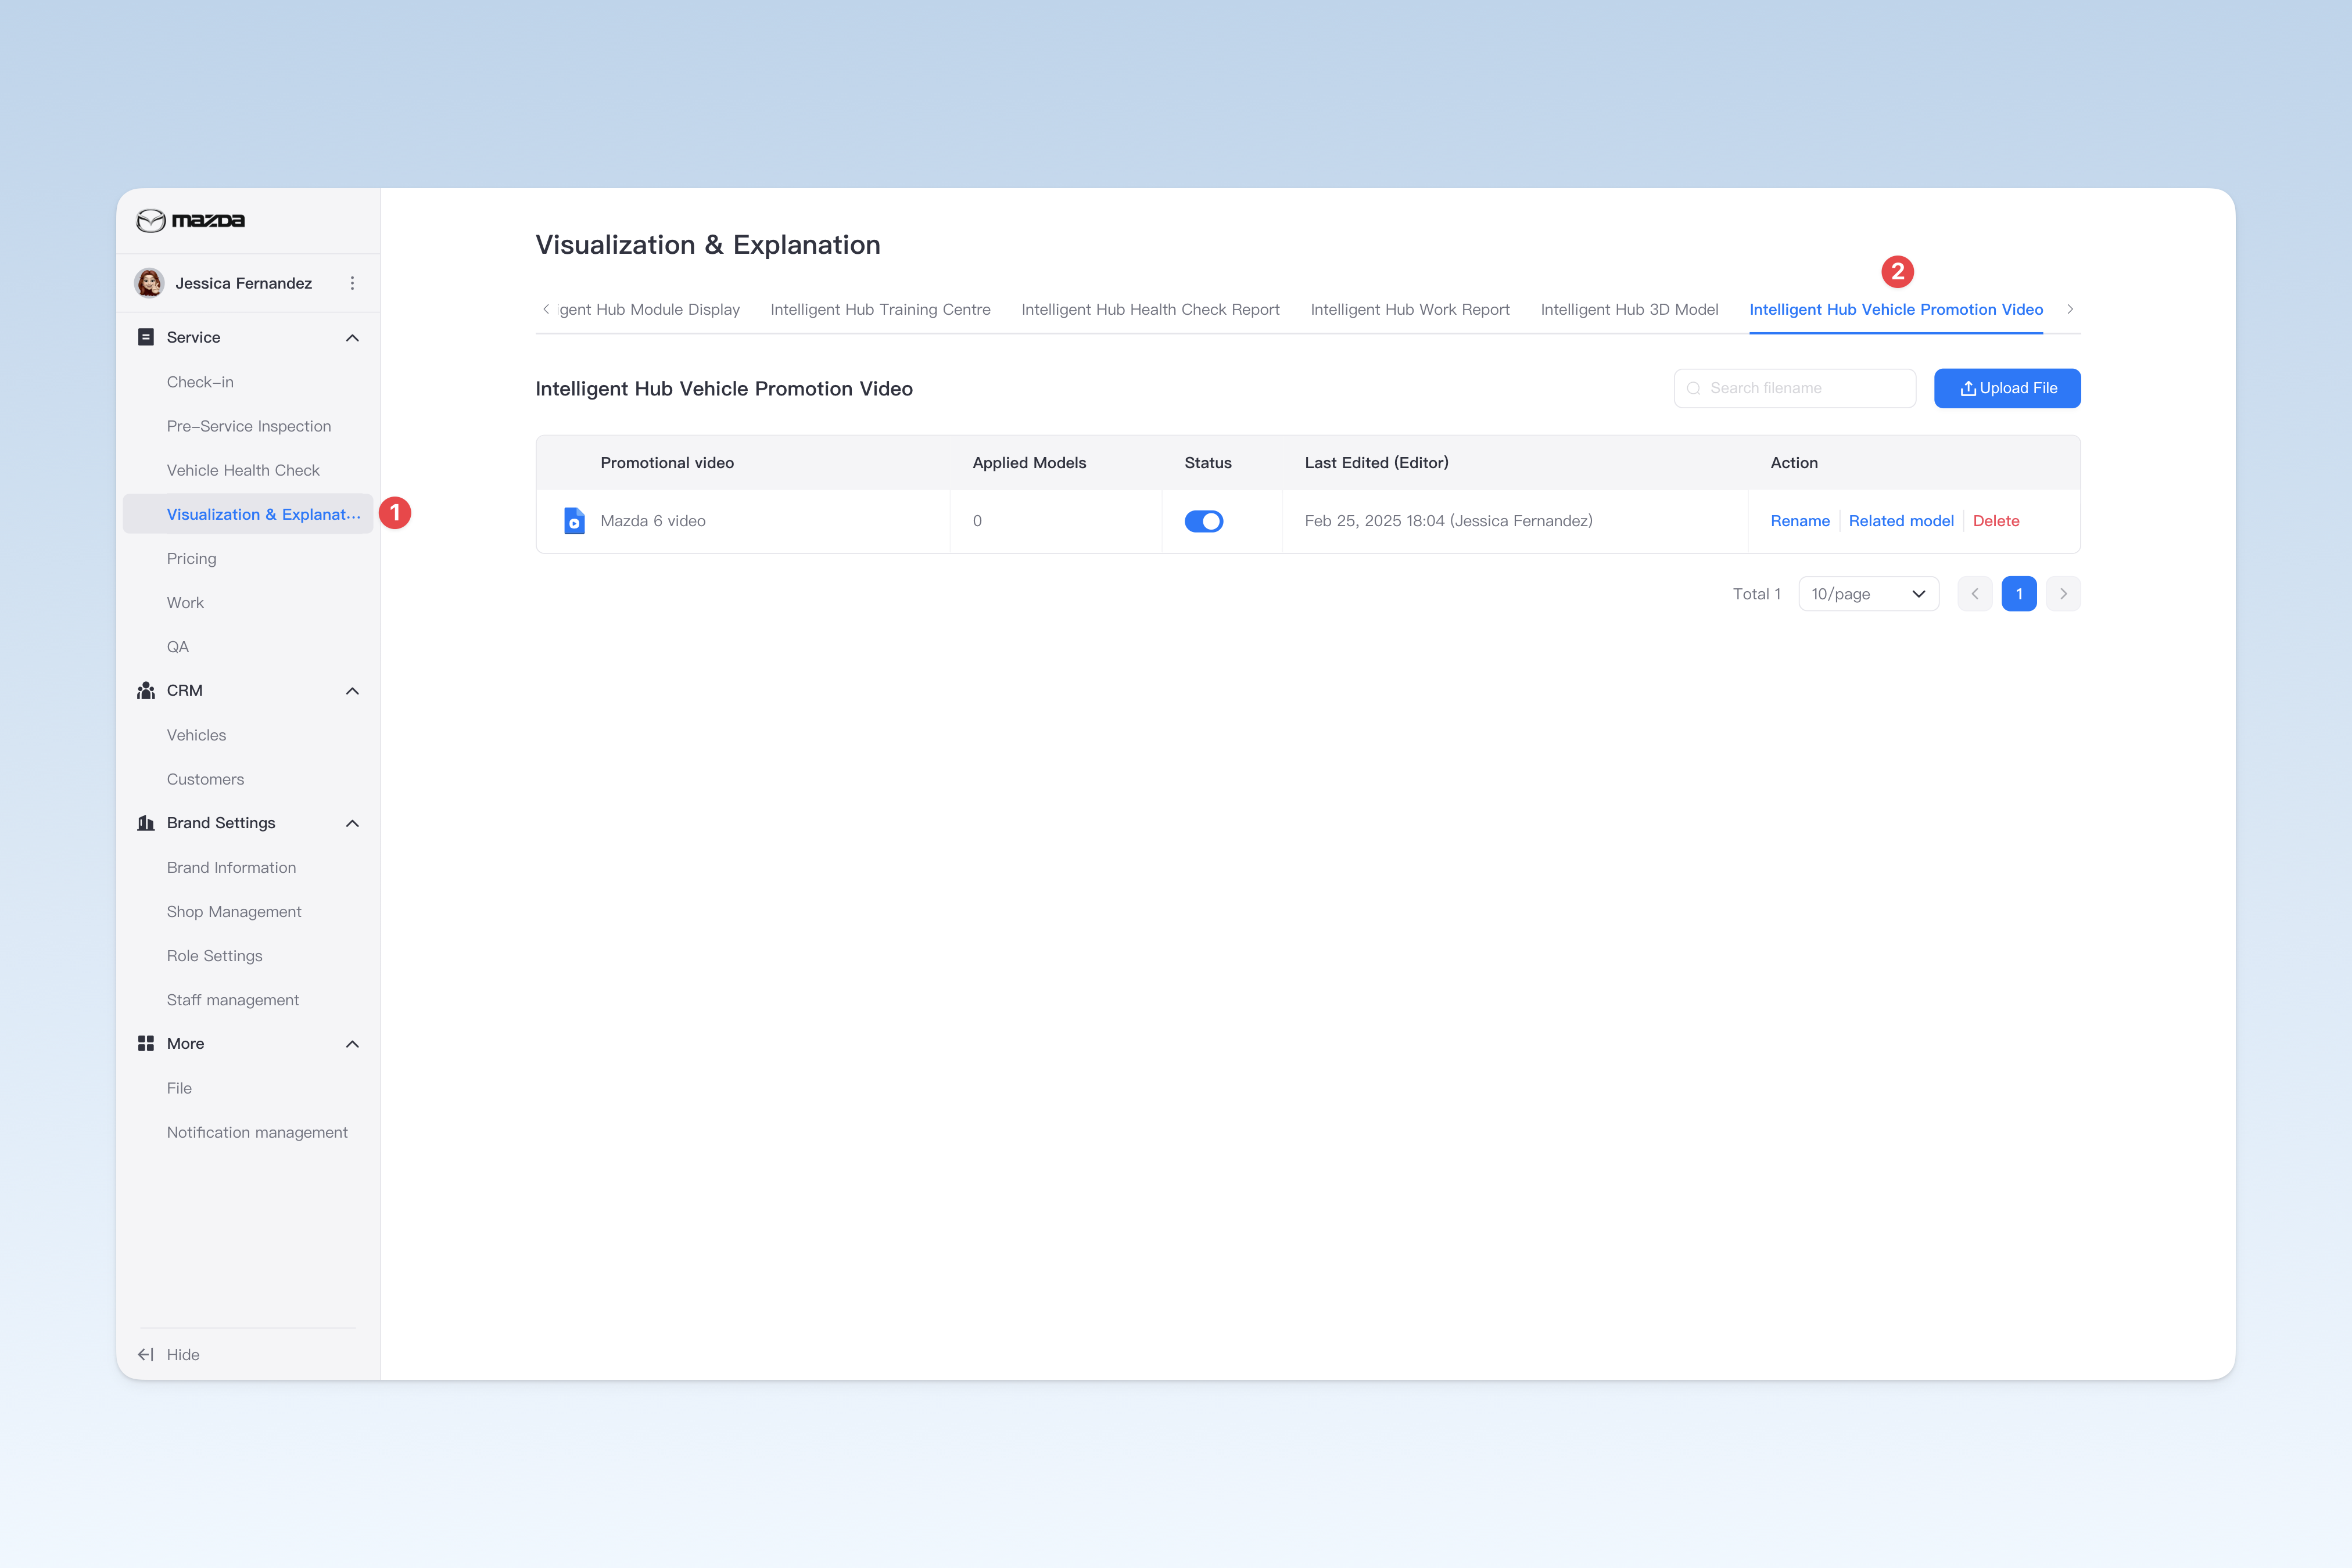This screenshot has height=1568, width=2352.
Task: Click Jessica Fernandez's avatar picture
Action: (150, 283)
